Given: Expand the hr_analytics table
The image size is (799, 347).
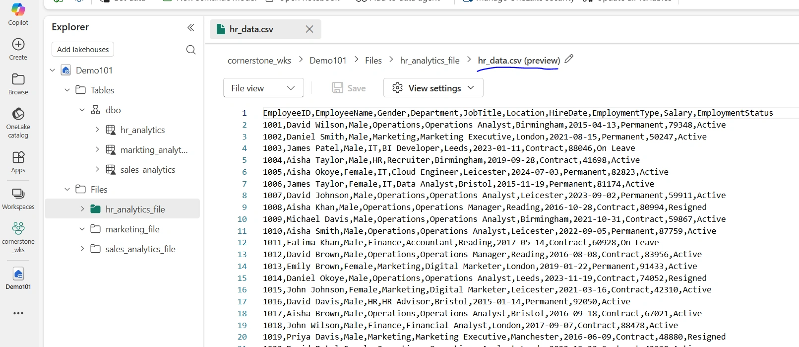Looking at the screenshot, I should click(97, 130).
